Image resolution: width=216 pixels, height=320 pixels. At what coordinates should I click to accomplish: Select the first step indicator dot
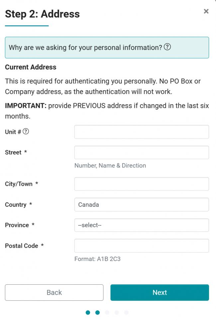click(88, 312)
